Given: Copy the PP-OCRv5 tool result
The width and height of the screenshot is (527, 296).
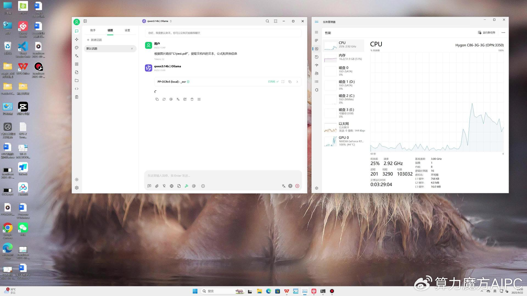Looking at the screenshot, I should click(290, 82).
